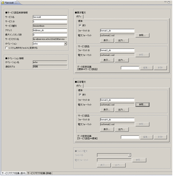Screen dimensions: 173x176
Task: Close the ServiceB editor tab
Action: [x=16, y=3]
